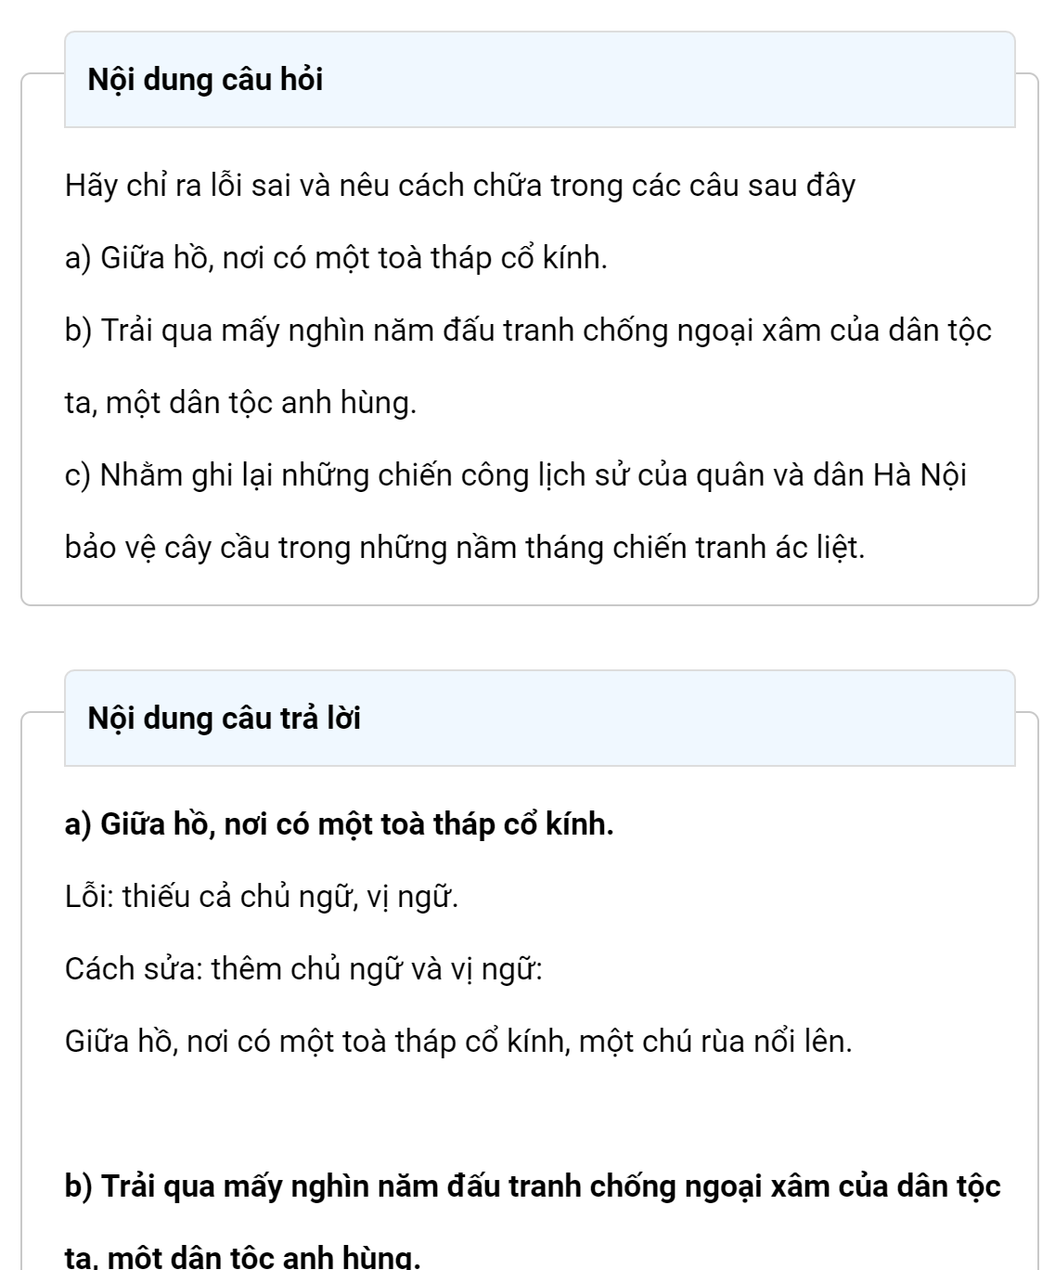The height and width of the screenshot is (1270, 1055).
Task: Click the "Nội dung câu trả lời" header
Action: pyautogui.click(x=224, y=719)
